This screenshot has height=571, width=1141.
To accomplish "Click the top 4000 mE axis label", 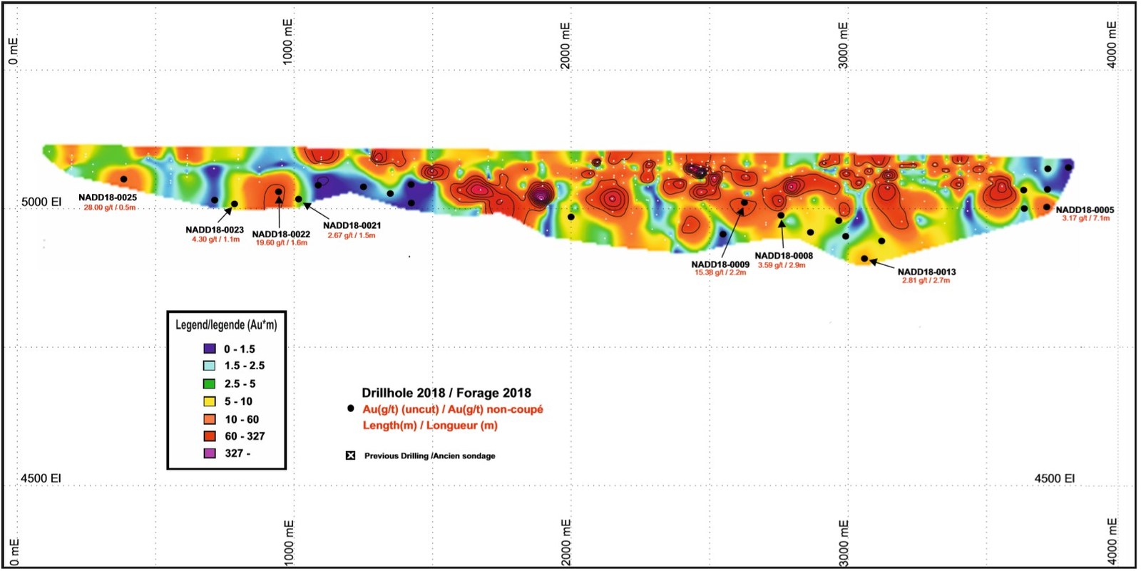I will click(x=1112, y=45).
